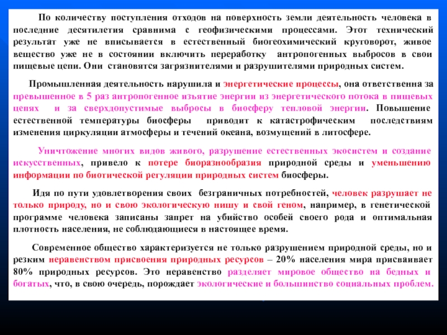Viewport: 447px width, 335px height.
Task: Click the magenta word "искусственных"
Action: [47, 163]
